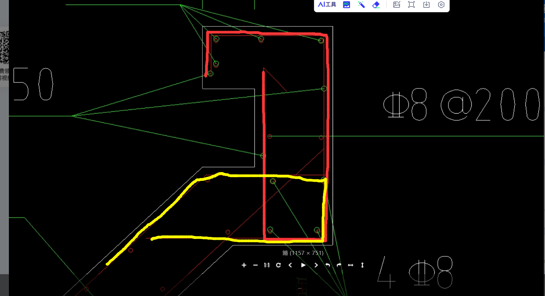This screenshot has height=296, width=545.
Task: Select the eraser tool
Action: pos(376,5)
